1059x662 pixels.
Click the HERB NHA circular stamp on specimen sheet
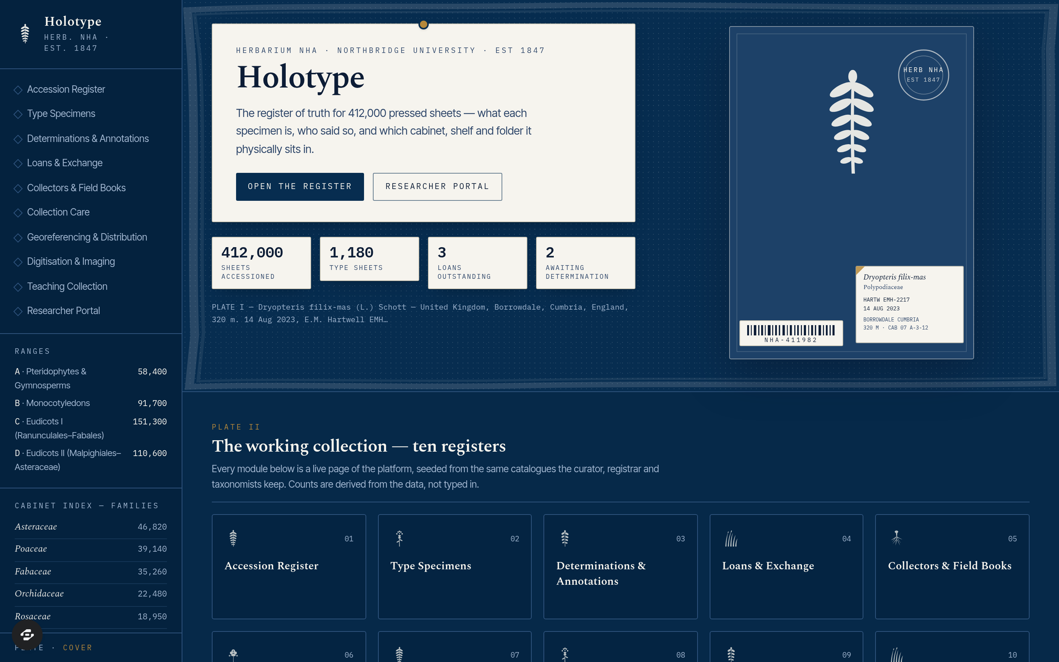point(923,75)
